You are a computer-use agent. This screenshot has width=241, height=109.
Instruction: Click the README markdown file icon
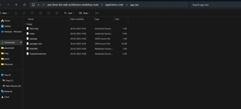pyautogui.click(x=27, y=48)
